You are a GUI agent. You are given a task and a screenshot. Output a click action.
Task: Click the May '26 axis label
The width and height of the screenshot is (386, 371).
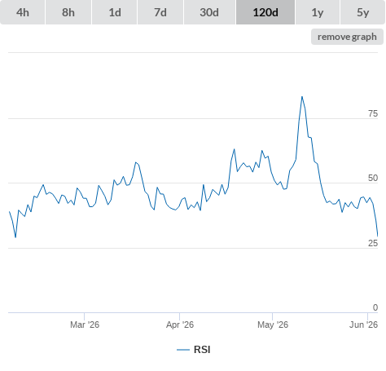273,325
